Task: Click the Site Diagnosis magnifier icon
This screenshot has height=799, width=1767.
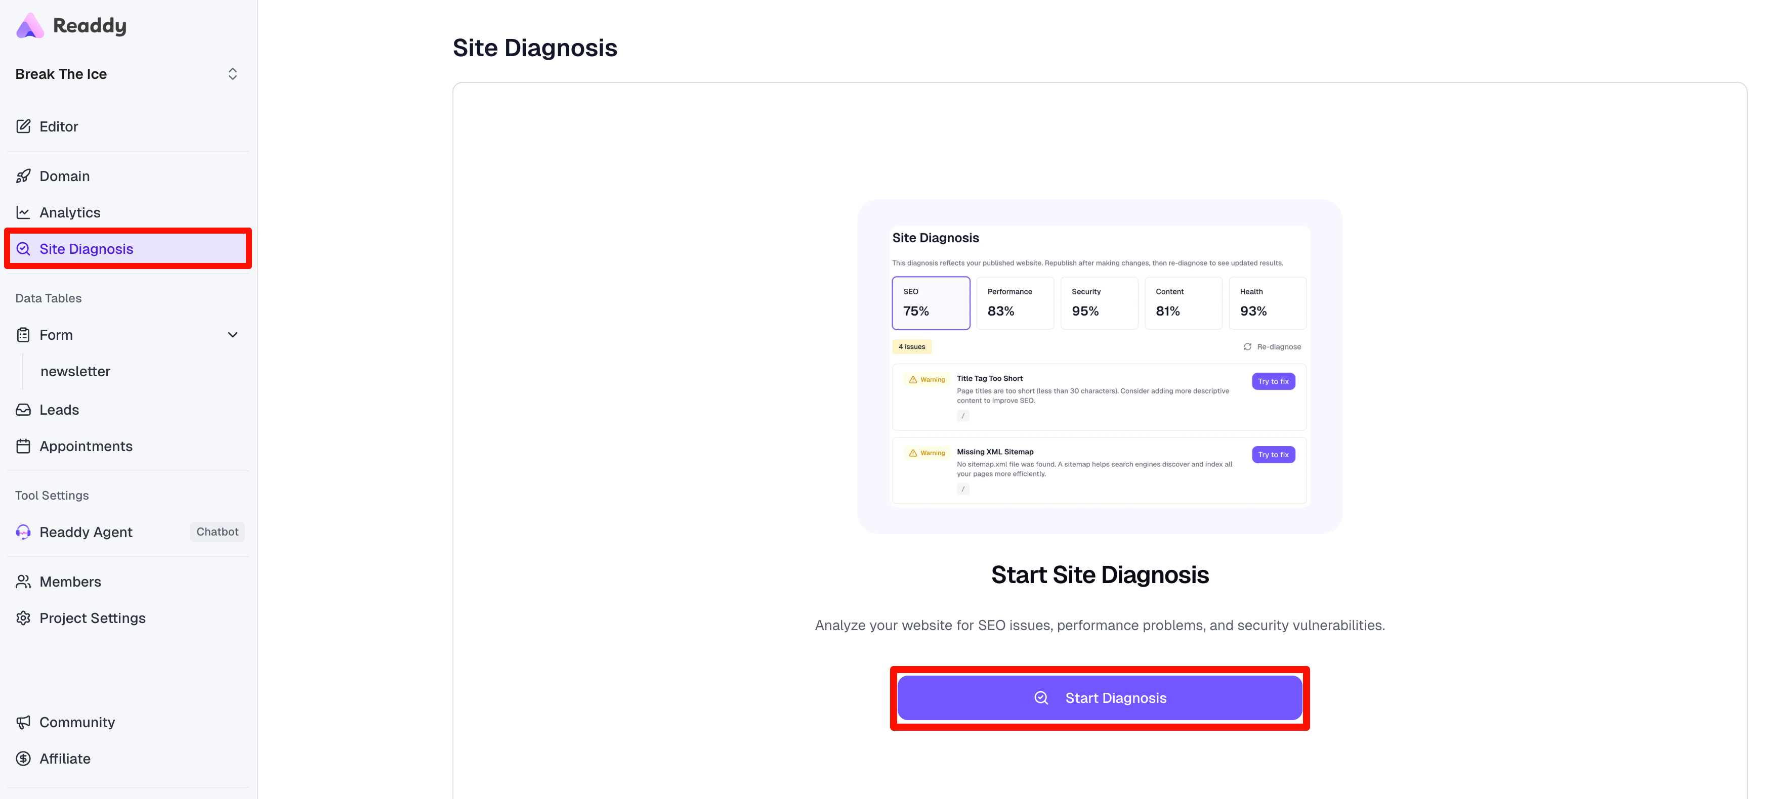Action: (23, 249)
